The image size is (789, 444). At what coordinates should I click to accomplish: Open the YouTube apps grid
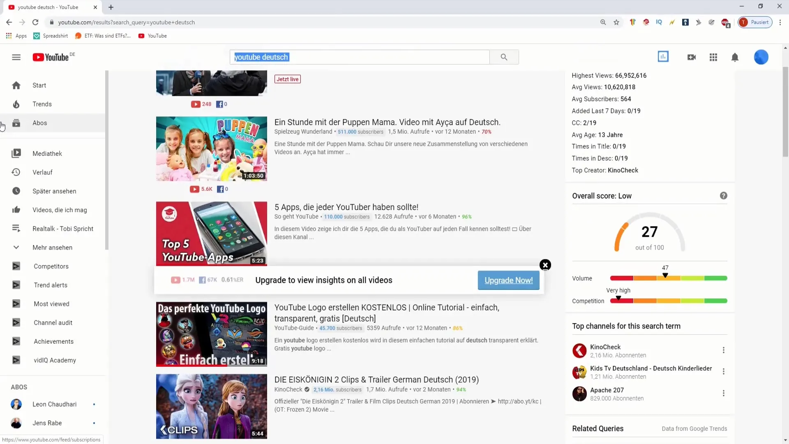coord(713,57)
